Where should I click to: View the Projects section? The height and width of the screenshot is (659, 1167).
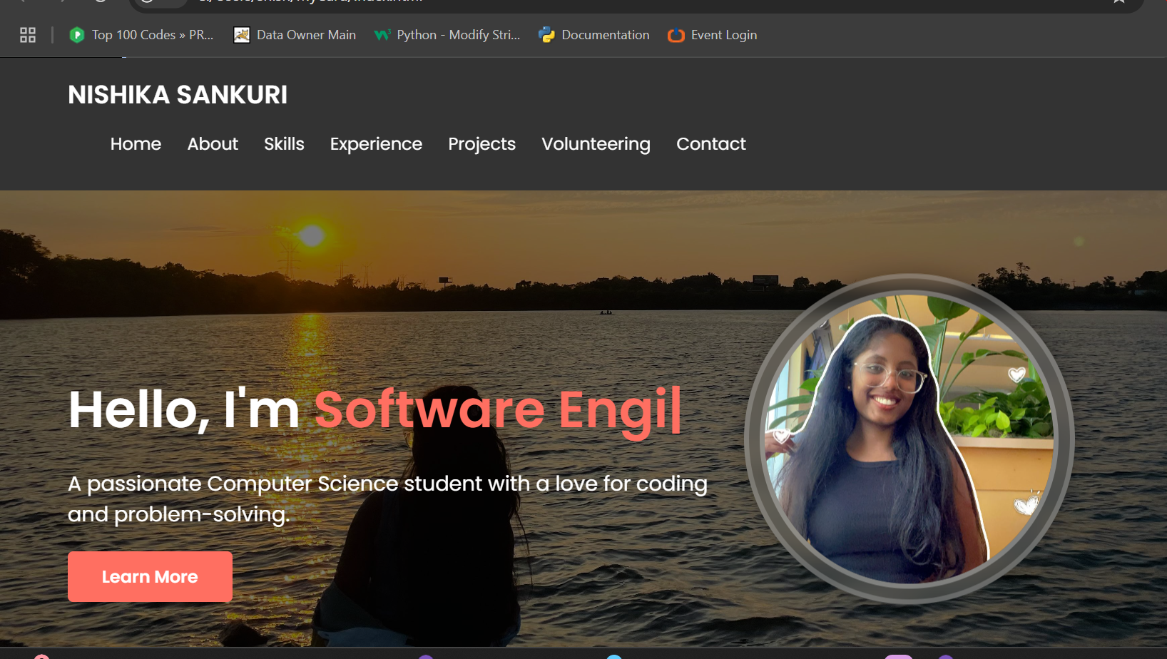pyautogui.click(x=481, y=144)
